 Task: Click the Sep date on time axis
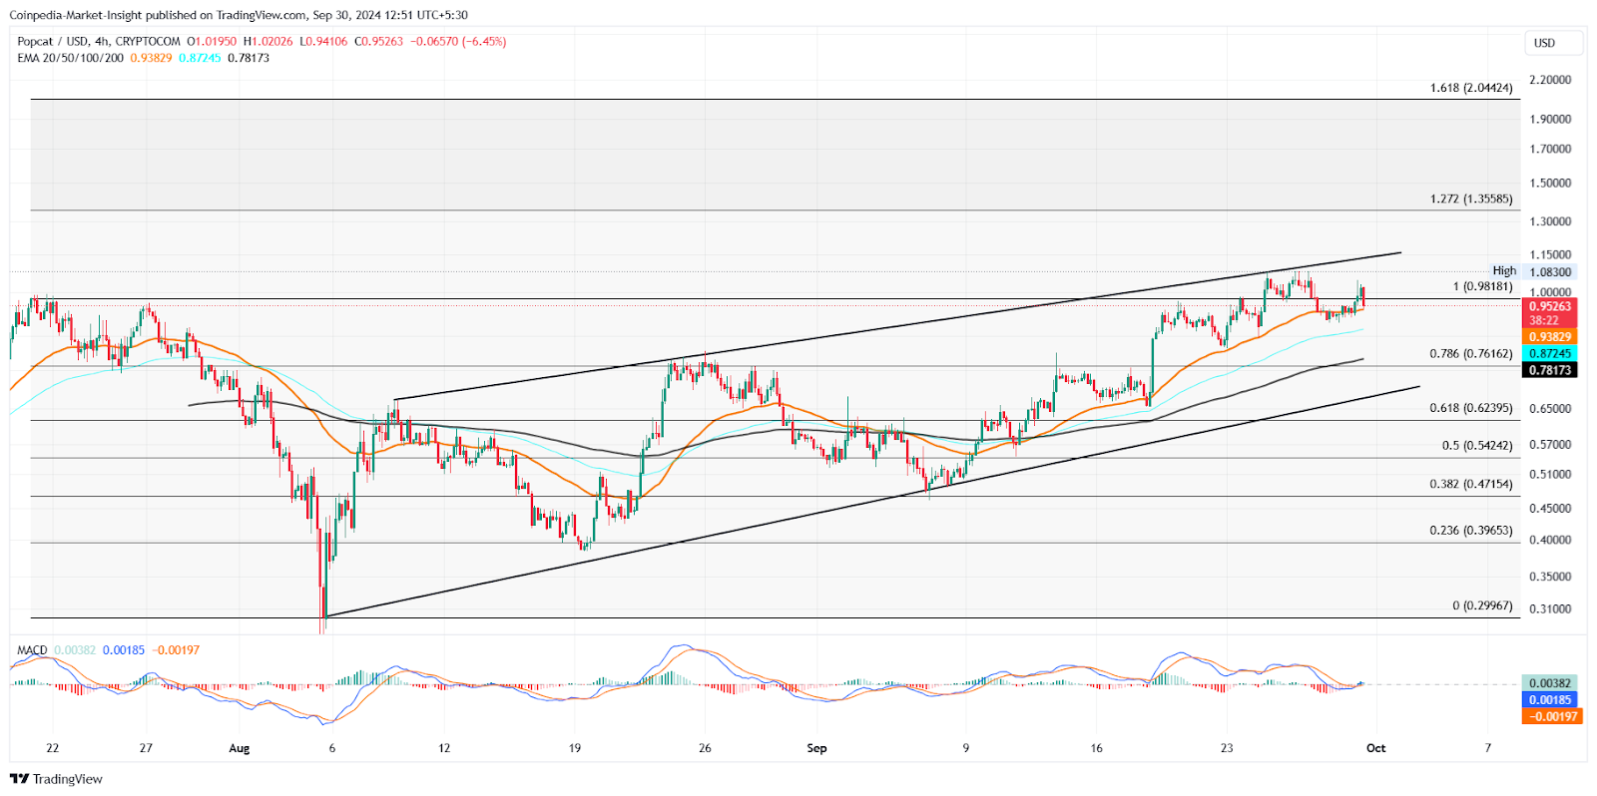pos(816,748)
